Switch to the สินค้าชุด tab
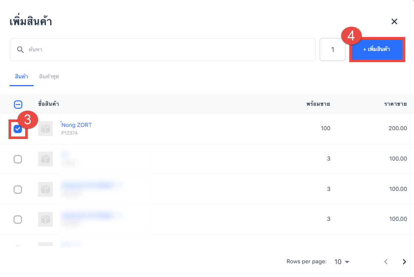Screen dimensions: 414x277 coord(49,77)
